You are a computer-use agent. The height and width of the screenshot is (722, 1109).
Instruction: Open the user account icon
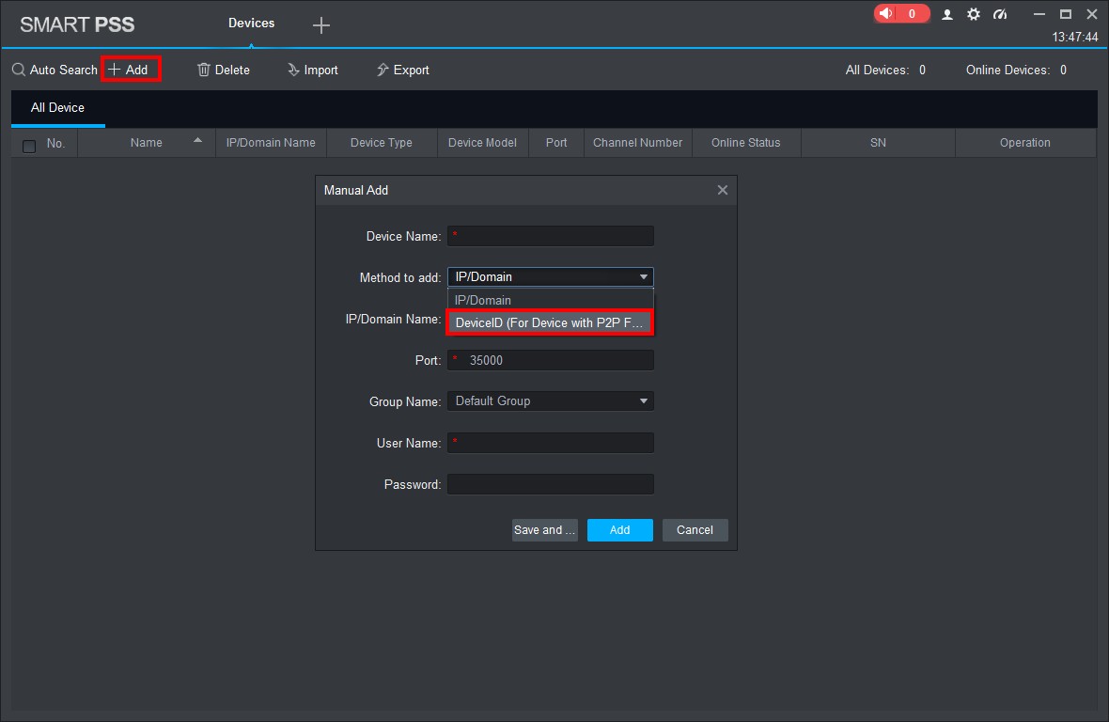tap(947, 14)
